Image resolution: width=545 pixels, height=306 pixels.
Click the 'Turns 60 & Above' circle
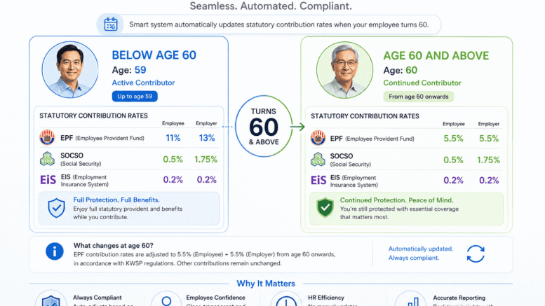tap(264, 126)
